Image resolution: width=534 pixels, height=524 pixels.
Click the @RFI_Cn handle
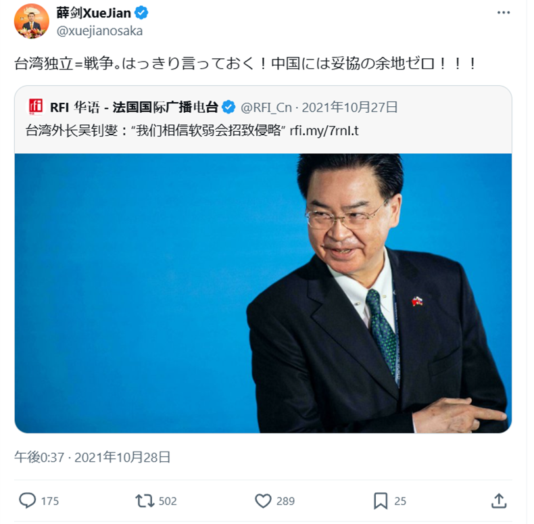pos(266,108)
